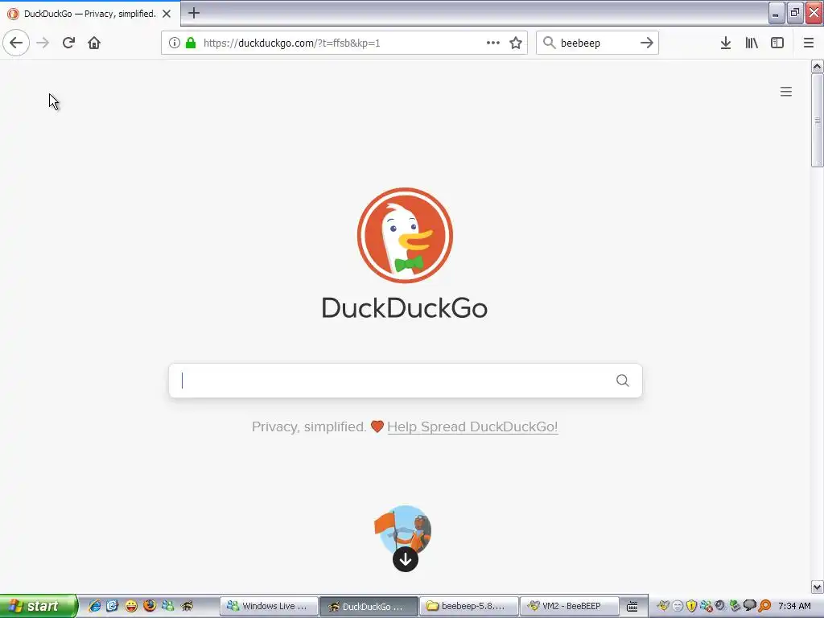Submit the beebeep search with the arrow

click(647, 43)
